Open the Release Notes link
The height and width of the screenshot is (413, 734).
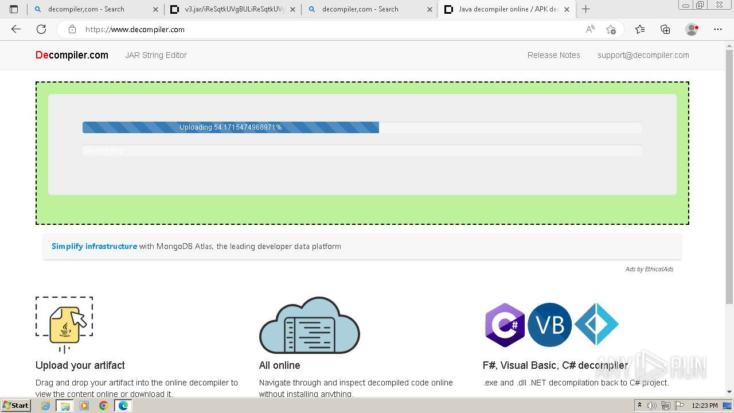(553, 55)
